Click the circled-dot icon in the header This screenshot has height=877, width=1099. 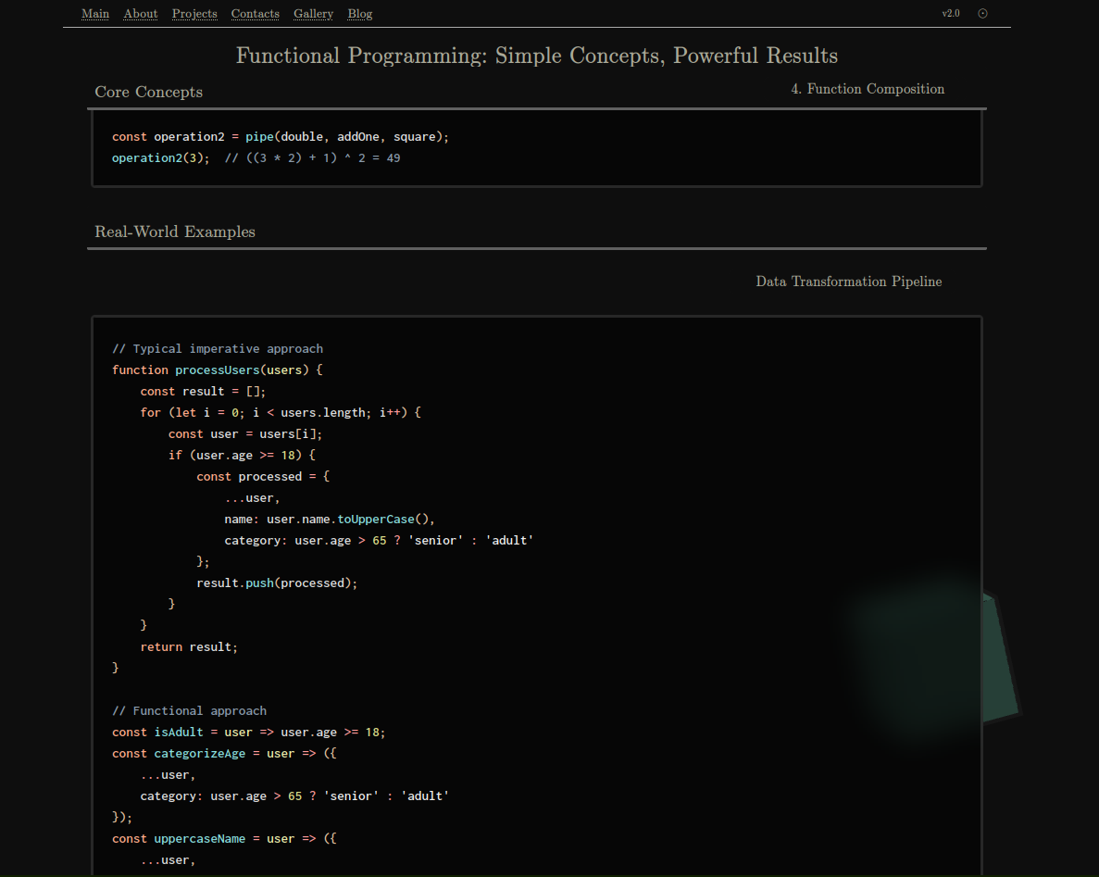click(x=982, y=14)
